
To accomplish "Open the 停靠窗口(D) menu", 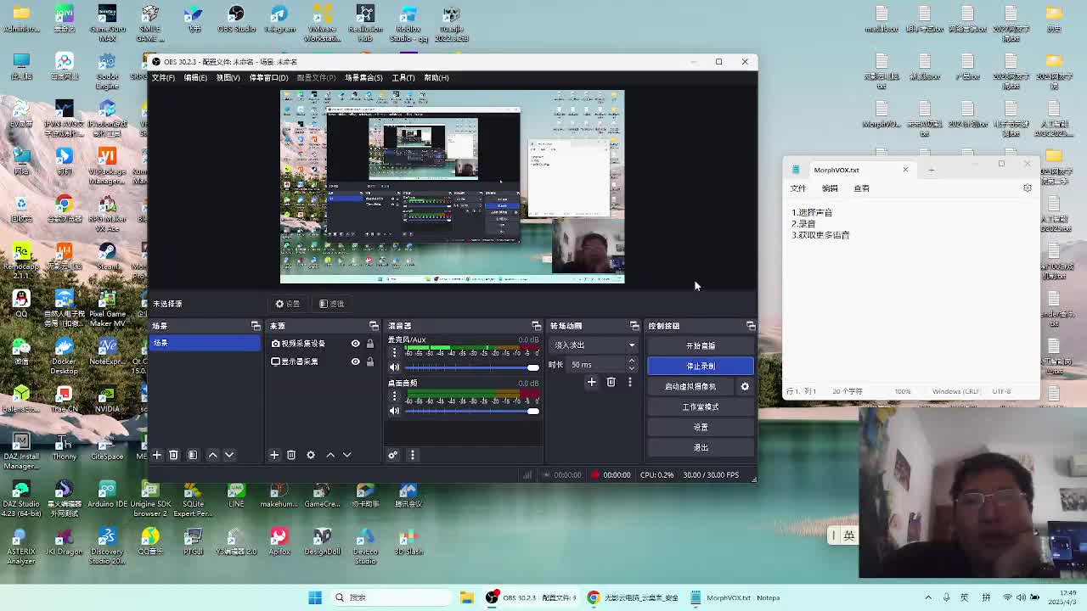I will (x=268, y=78).
